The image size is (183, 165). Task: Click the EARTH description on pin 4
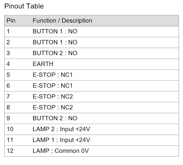pyautogui.click(x=43, y=64)
